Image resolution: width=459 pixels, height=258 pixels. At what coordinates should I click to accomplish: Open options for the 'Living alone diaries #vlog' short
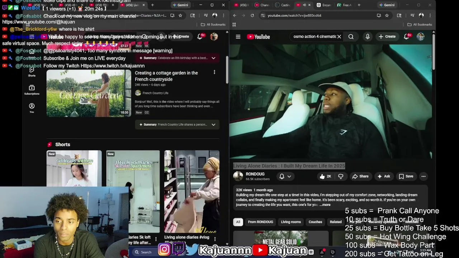[x=215, y=239]
